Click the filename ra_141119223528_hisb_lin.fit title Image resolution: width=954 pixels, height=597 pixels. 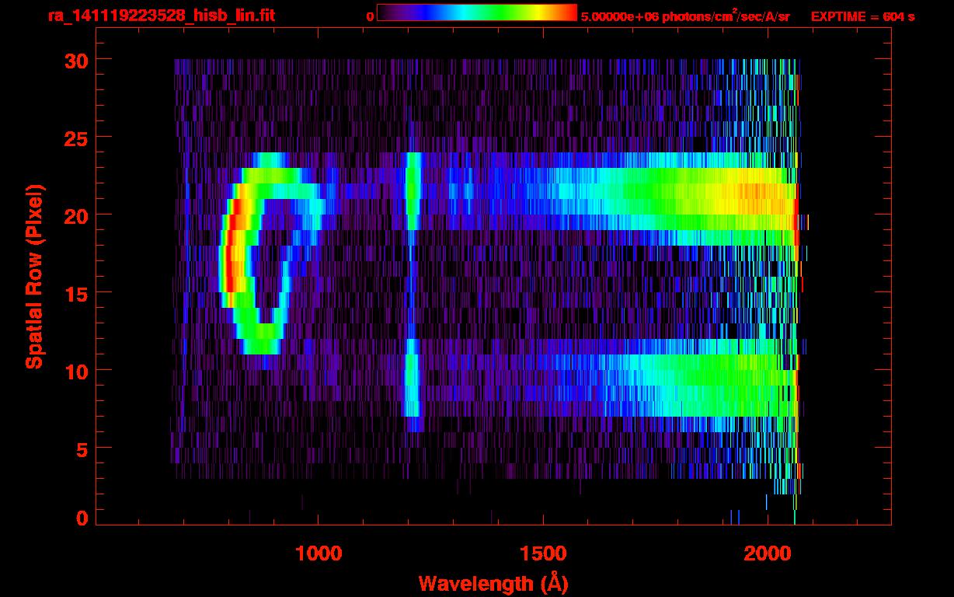[x=161, y=16]
